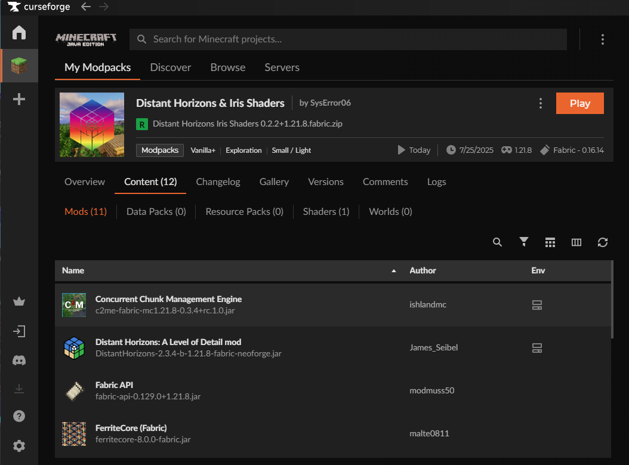Open the Discover tab
This screenshot has height=465, width=629.
(171, 67)
